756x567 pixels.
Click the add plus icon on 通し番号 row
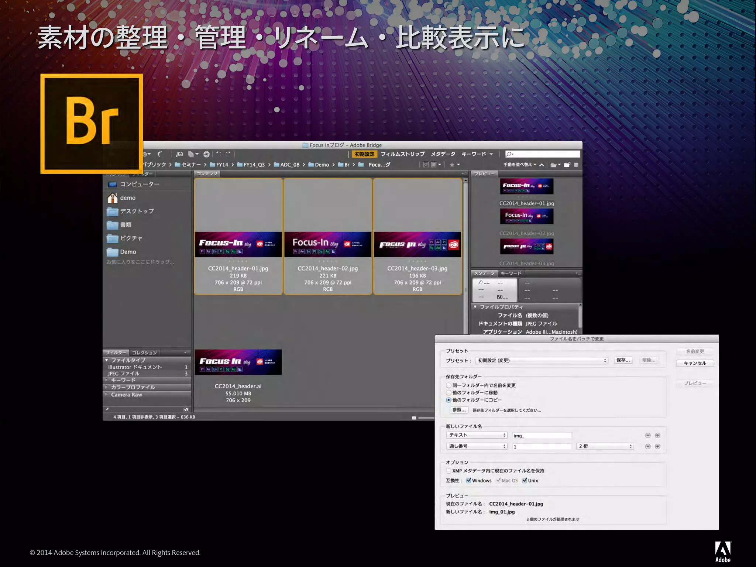pyautogui.click(x=657, y=447)
